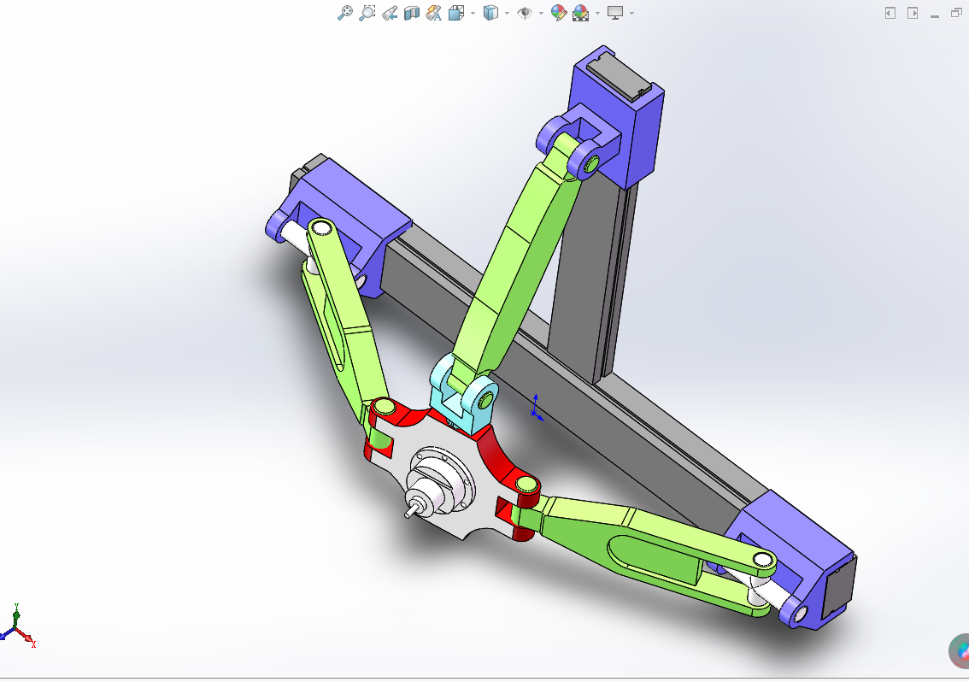The height and width of the screenshot is (682, 969).
Task: Activate the Section View tool
Action: [x=412, y=13]
